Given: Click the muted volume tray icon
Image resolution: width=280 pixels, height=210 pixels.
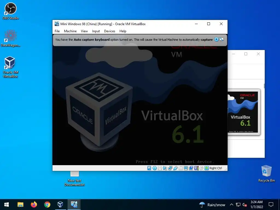Looking at the screenshot, I should point(245,205).
